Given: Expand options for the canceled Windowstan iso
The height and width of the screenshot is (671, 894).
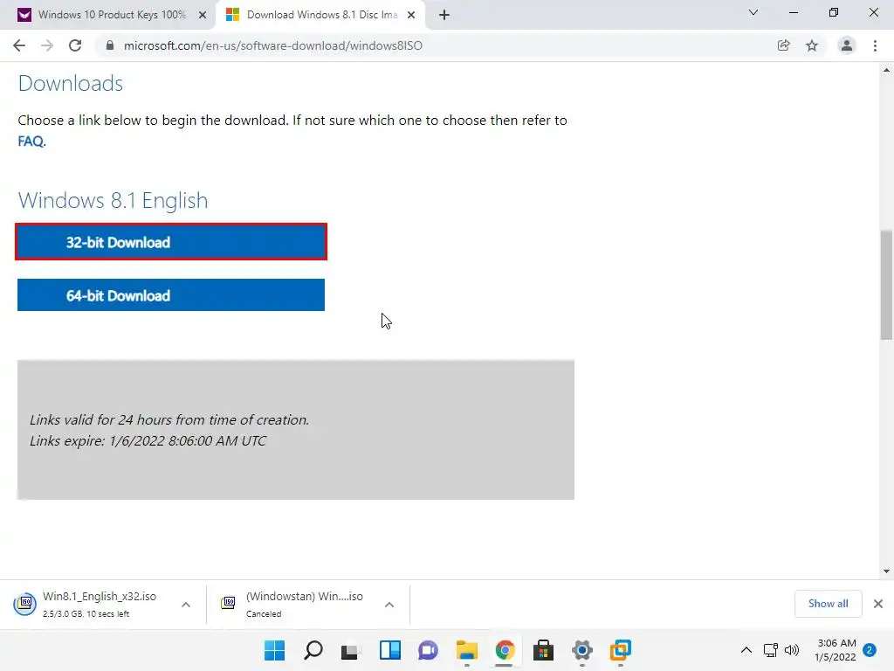Looking at the screenshot, I should click(389, 605).
